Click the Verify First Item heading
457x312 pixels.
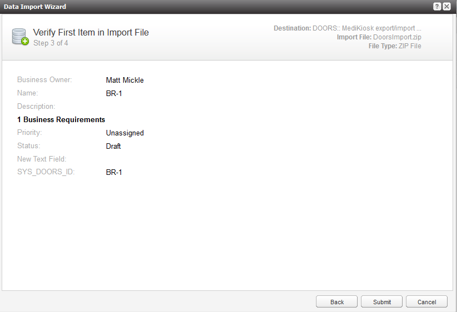(91, 32)
